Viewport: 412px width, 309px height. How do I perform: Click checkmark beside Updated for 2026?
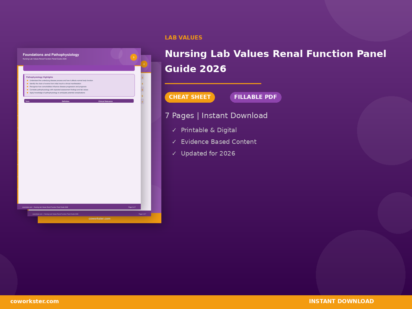coord(174,154)
